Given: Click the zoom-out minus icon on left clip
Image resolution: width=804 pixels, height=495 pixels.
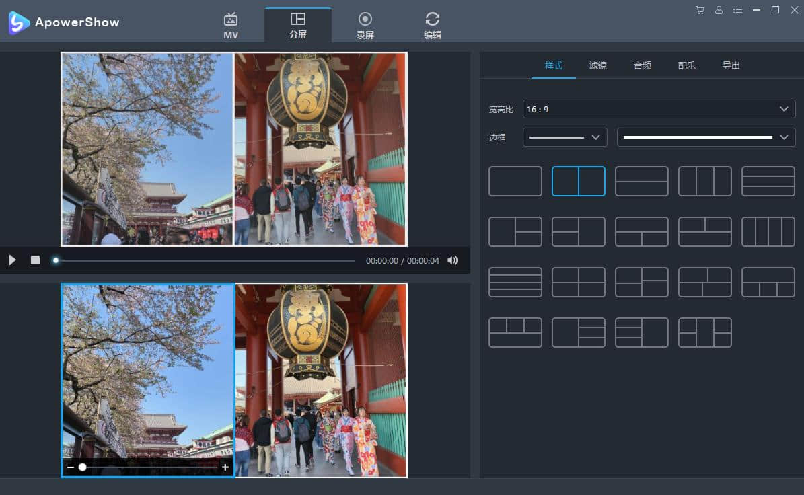Looking at the screenshot, I should tap(71, 467).
